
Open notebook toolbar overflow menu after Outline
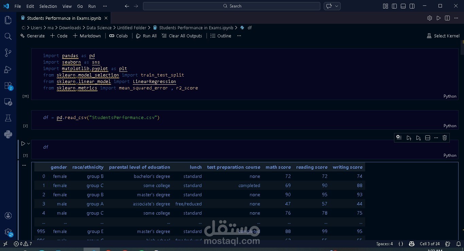tap(239, 36)
